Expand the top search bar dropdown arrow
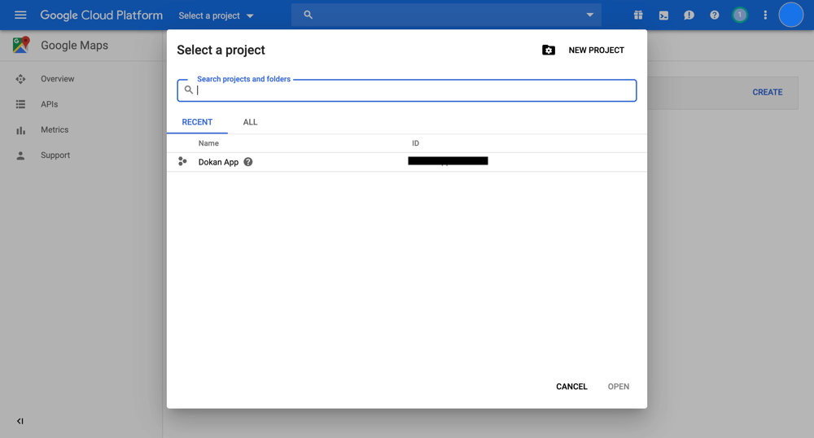This screenshot has height=438, width=814. 589,15
